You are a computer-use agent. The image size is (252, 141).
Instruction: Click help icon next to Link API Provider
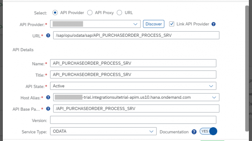coord(213,24)
